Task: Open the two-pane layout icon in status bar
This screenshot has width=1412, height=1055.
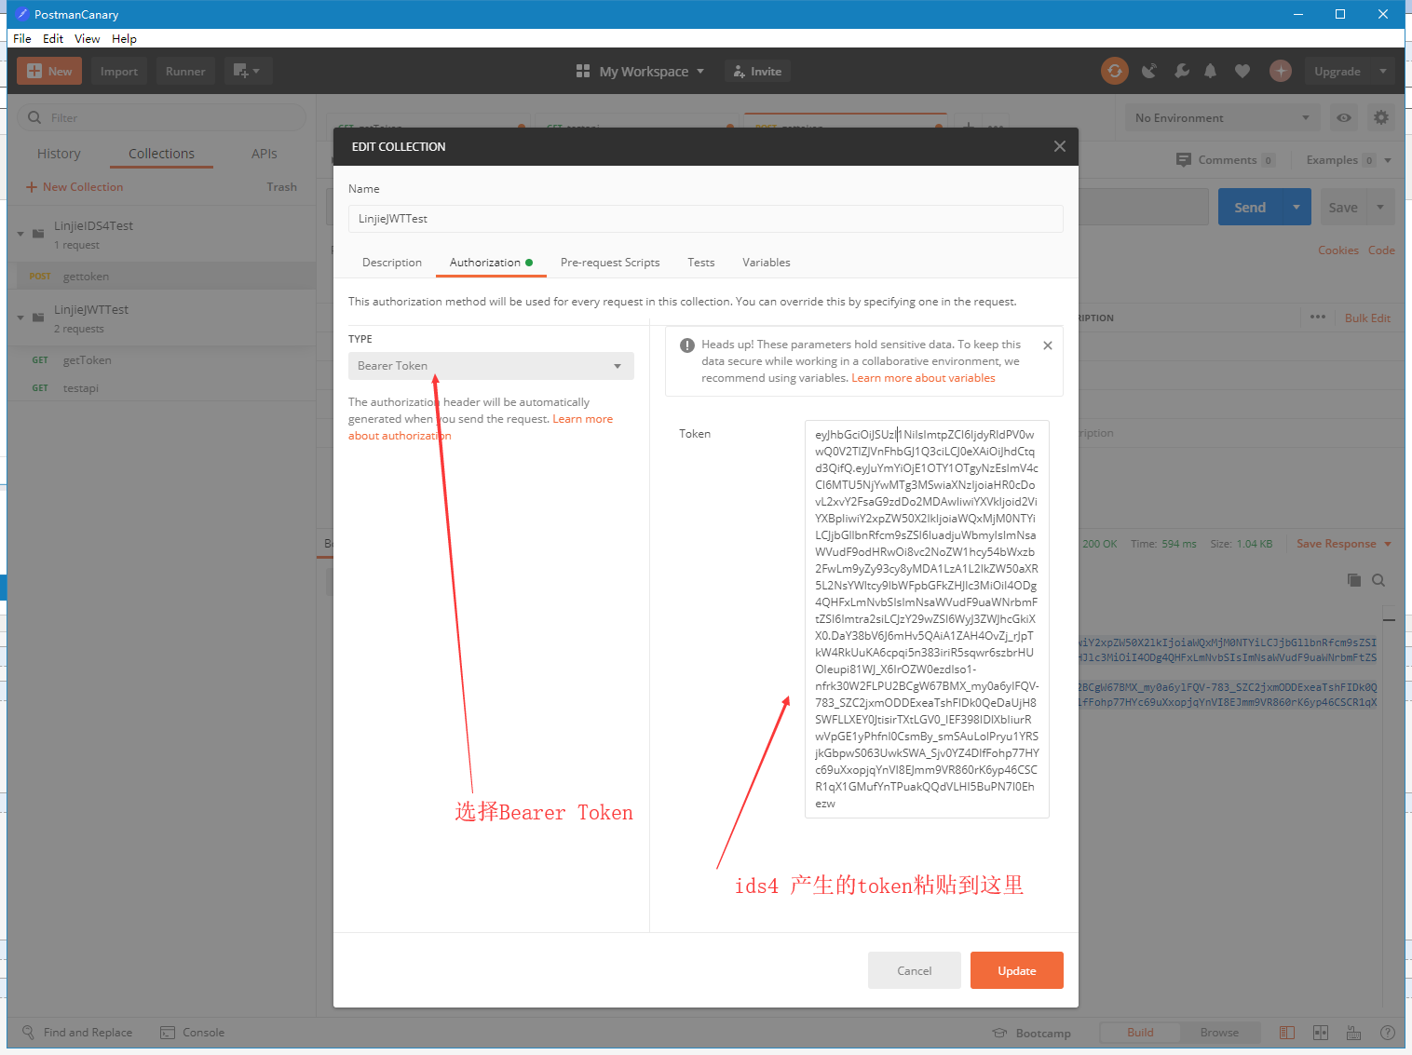Action: pos(1320,1032)
